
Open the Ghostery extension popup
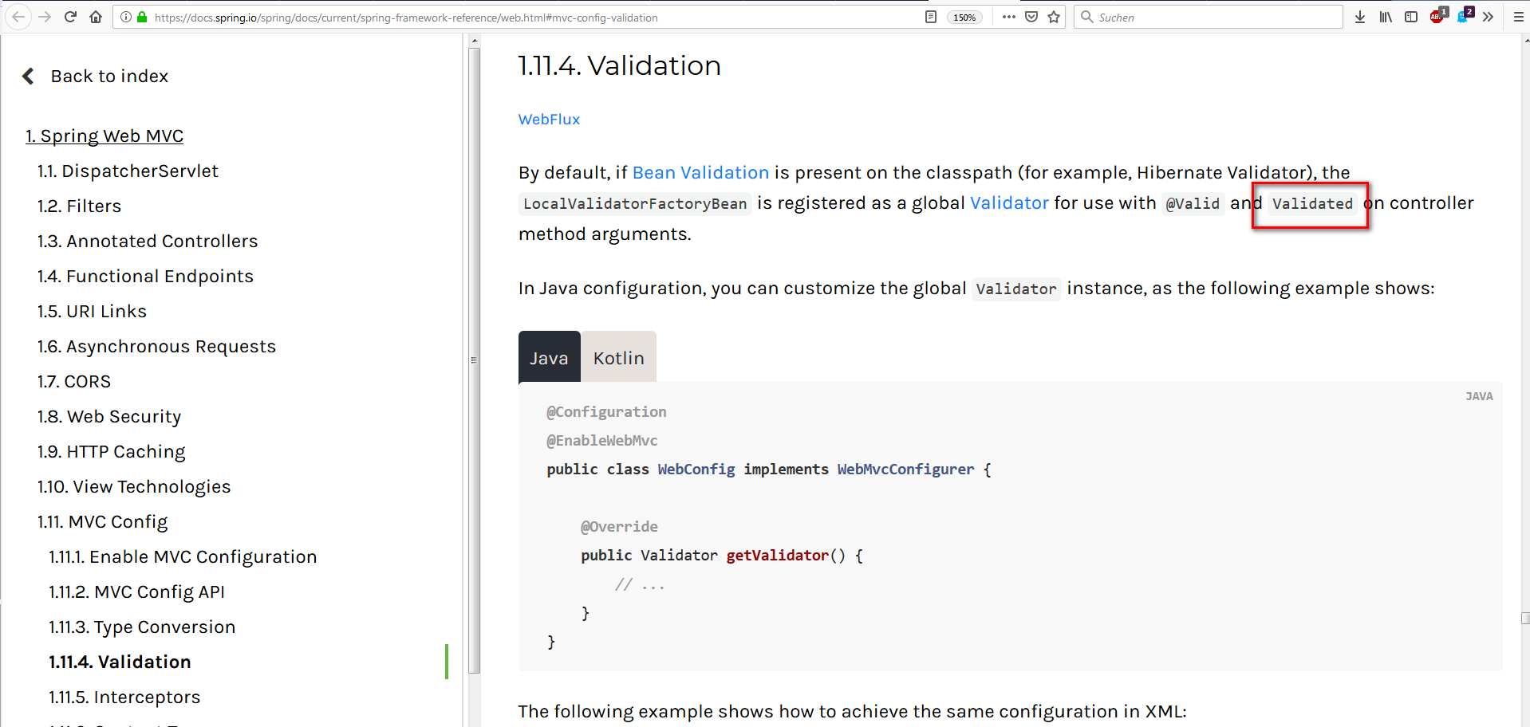[1464, 17]
